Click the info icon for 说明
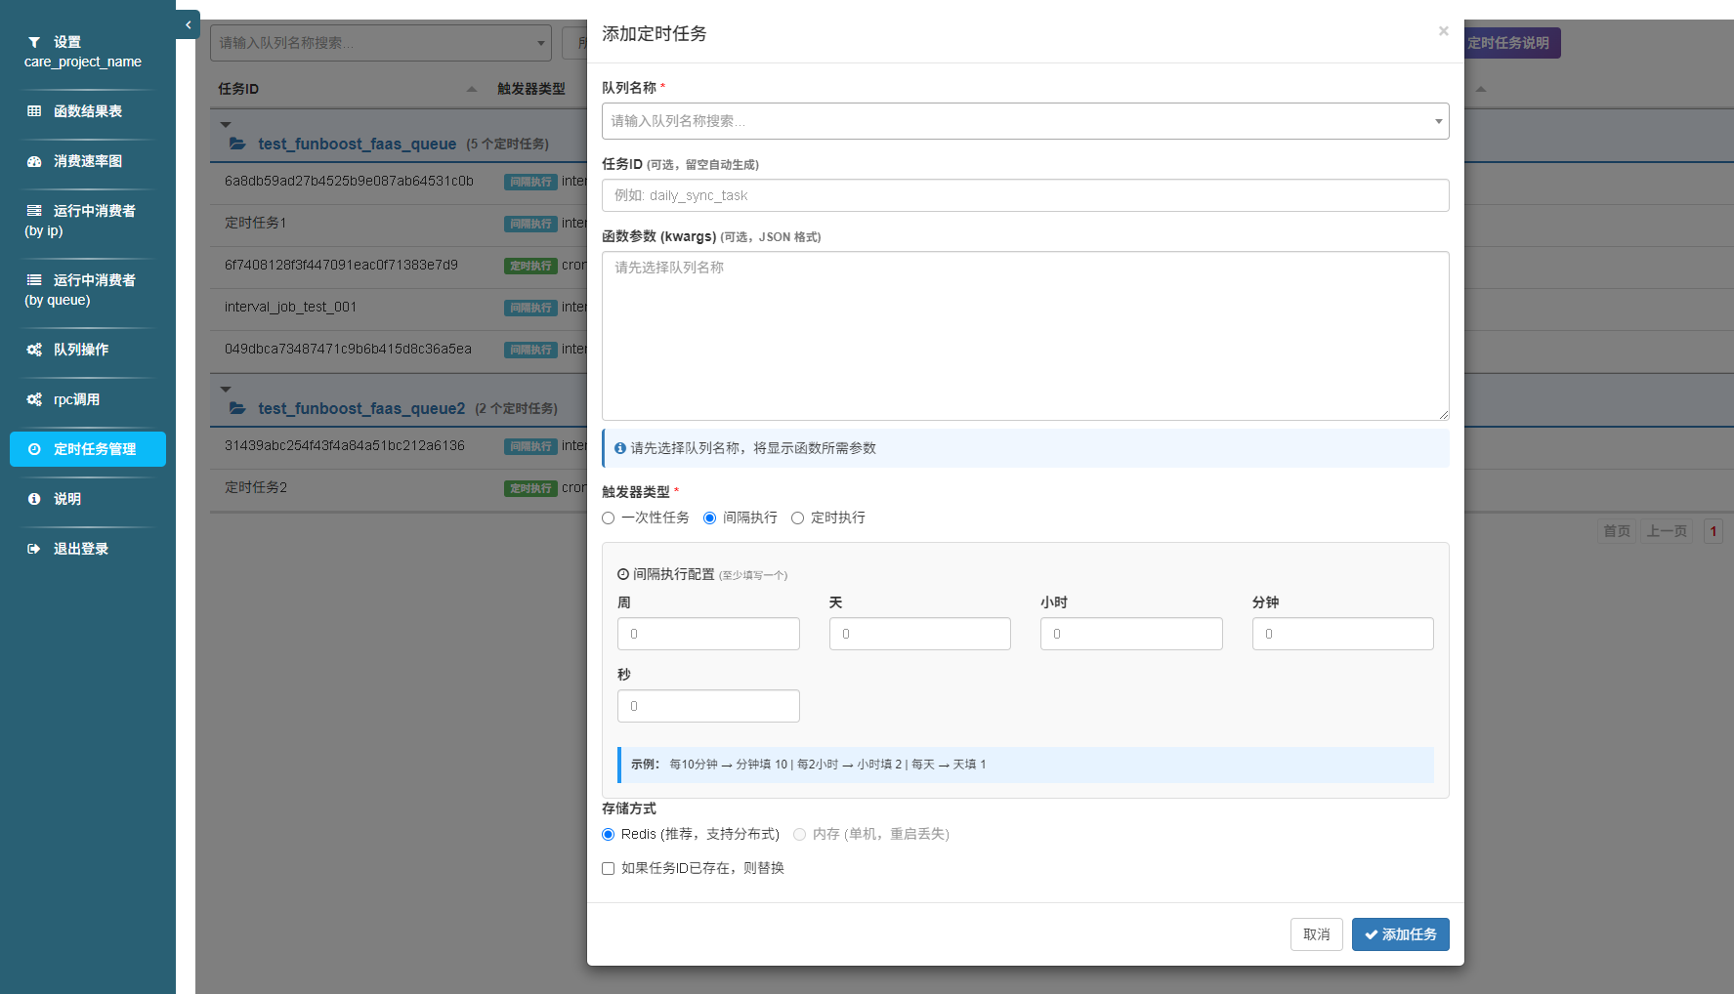The height and width of the screenshot is (994, 1734). [34, 499]
